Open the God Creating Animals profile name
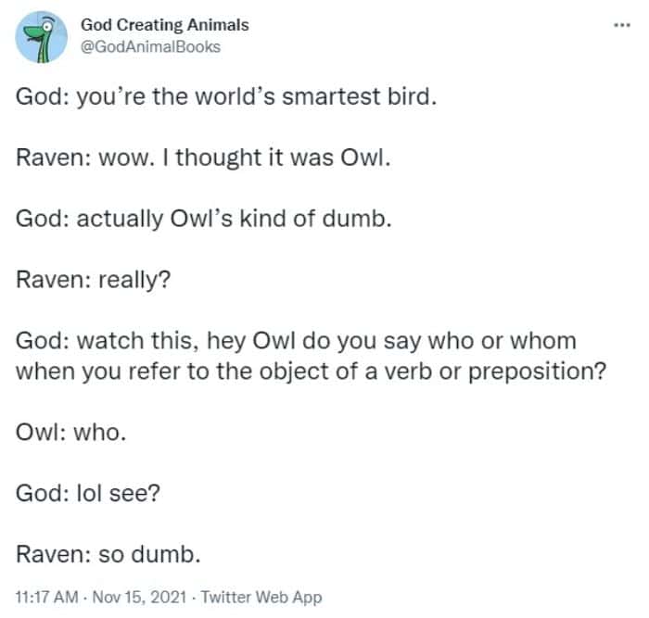This screenshot has width=649, height=618. [x=165, y=25]
